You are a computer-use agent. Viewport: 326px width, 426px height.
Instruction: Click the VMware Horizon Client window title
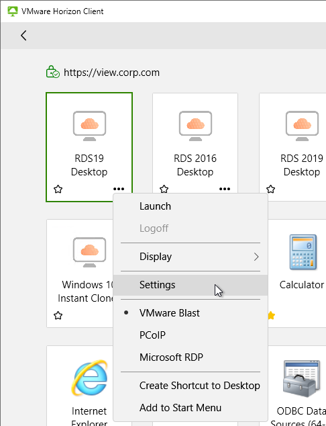click(62, 11)
